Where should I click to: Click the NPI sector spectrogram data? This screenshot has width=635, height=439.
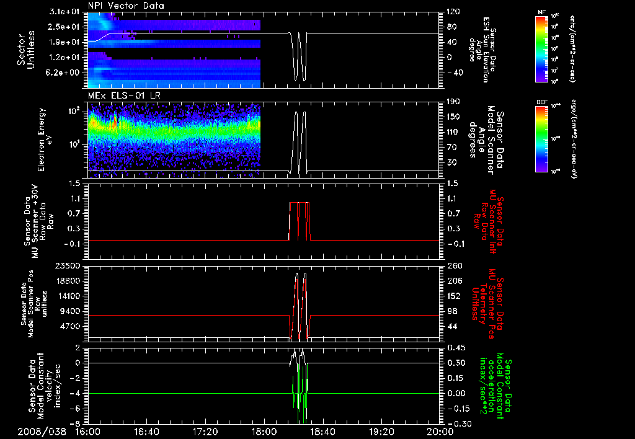pyautogui.click(x=174, y=50)
